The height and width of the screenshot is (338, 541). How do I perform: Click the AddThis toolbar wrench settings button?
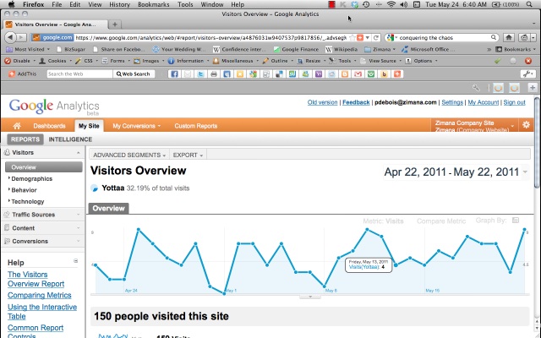(x=527, y=74)
